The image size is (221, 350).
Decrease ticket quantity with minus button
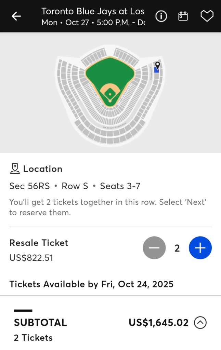click(x=154, y=248)
